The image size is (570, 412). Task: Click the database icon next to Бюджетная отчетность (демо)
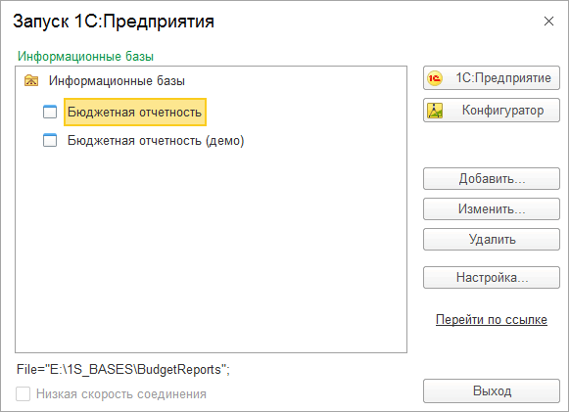[x=50, y=140]
